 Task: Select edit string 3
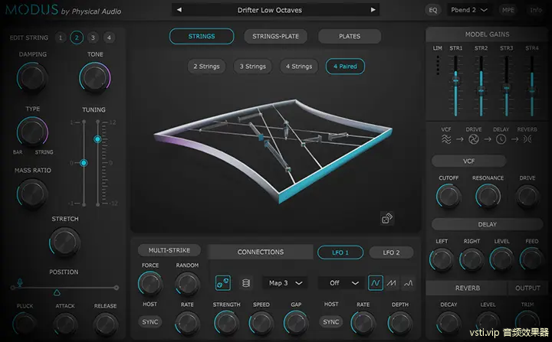coord(93,37)
